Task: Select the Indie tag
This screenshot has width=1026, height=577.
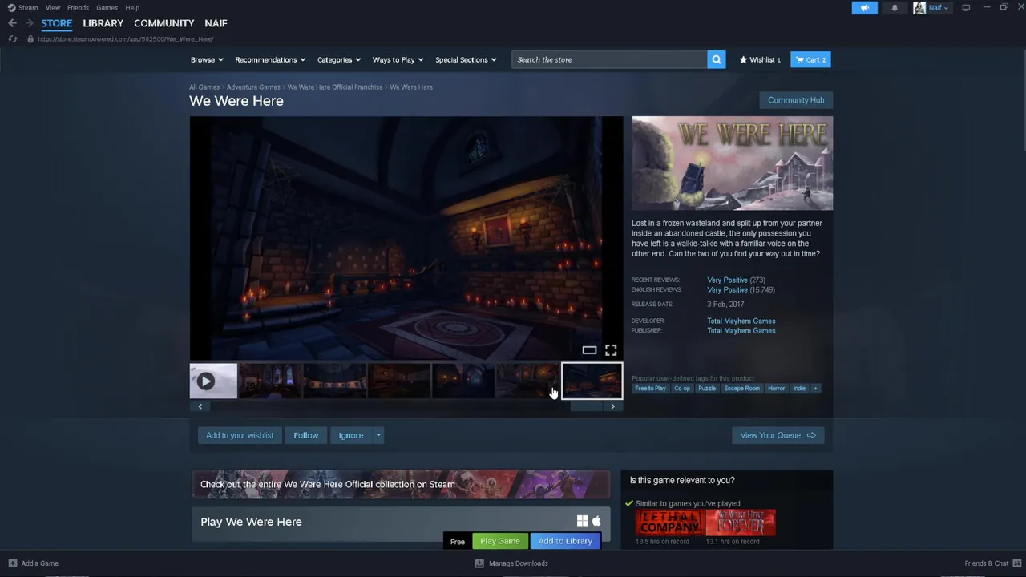Action: [799, 389]
